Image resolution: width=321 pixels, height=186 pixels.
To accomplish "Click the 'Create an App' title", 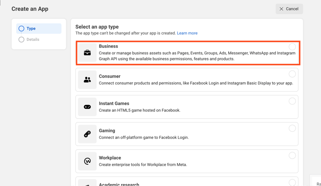I will pyautogui.click(x=30, y=9).
